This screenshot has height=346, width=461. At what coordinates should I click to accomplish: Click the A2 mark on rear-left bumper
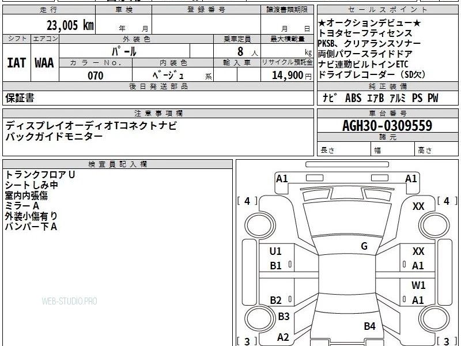coord(283,337)
